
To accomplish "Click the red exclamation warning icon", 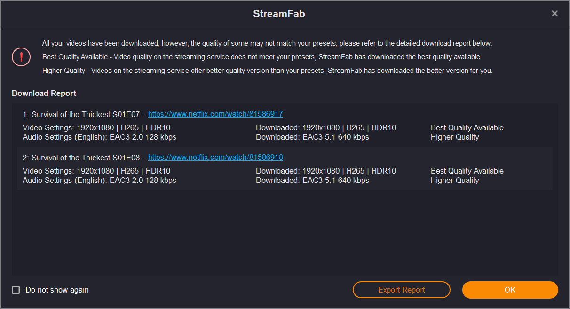I will coord(21,57).
